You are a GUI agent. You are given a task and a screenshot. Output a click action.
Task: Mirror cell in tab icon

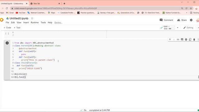(190, 40)
